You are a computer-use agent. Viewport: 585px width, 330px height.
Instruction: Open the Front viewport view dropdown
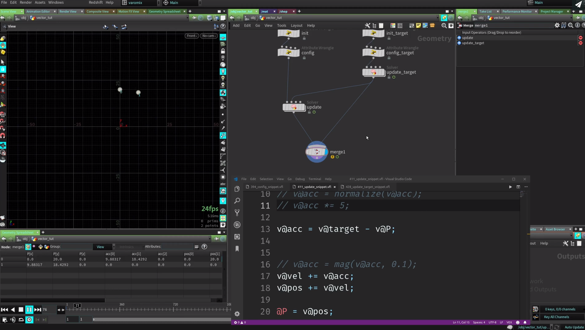click(x=192, y=36)
